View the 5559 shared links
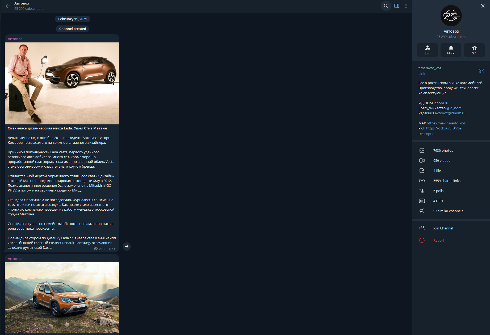 447,181
